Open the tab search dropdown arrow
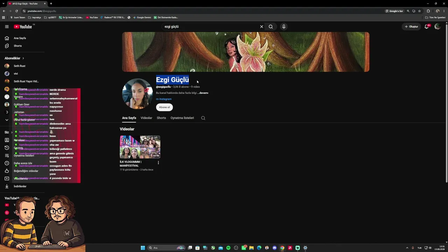The image size is (448, 252). [x=4, y=3]
